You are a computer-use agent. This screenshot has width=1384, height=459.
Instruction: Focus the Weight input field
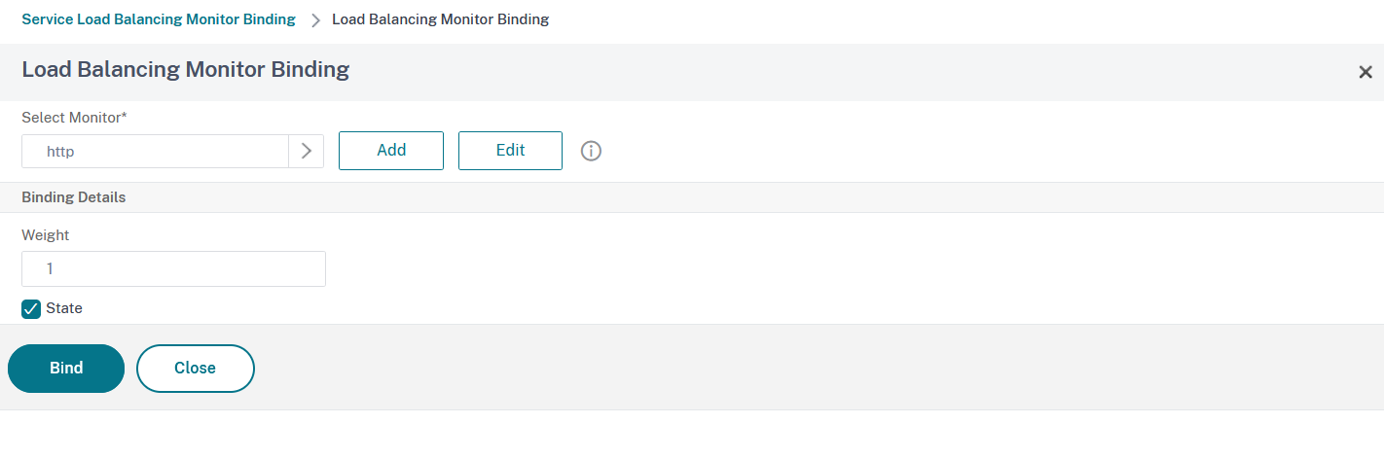click(x=173, y=269)
